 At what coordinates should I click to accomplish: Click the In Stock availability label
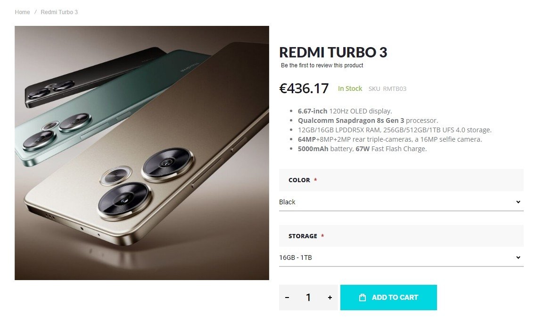(350, 89)
